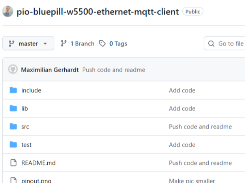Click the repository name title link

point(98,12)
